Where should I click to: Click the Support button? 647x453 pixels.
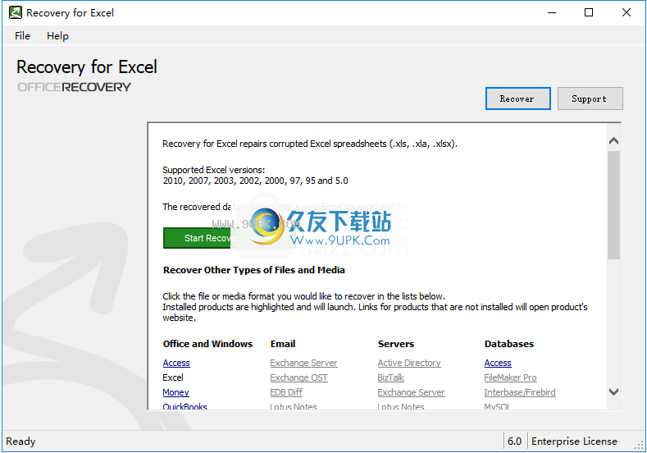(590, 98)
